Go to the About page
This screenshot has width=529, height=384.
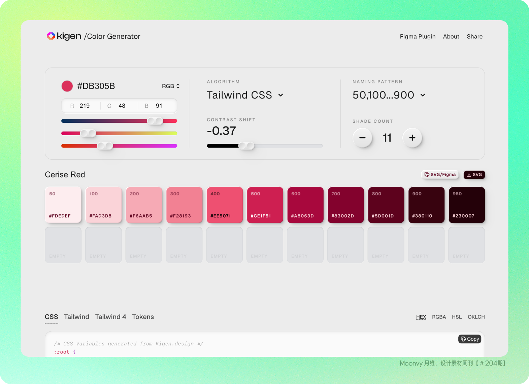coord(451,36)
